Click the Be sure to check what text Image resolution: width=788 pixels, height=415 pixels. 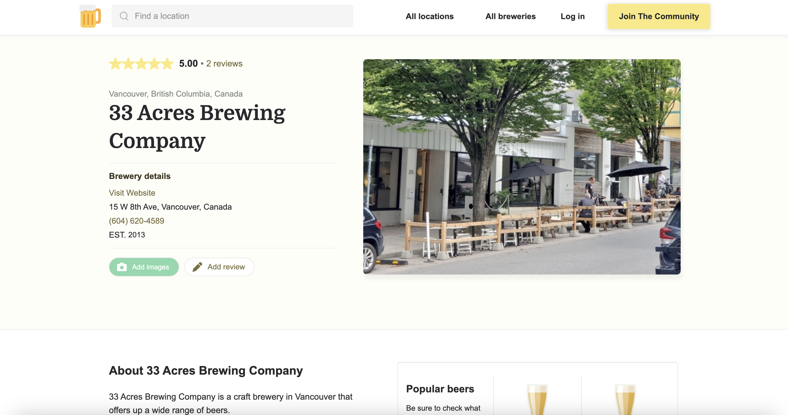coord(443,408)
